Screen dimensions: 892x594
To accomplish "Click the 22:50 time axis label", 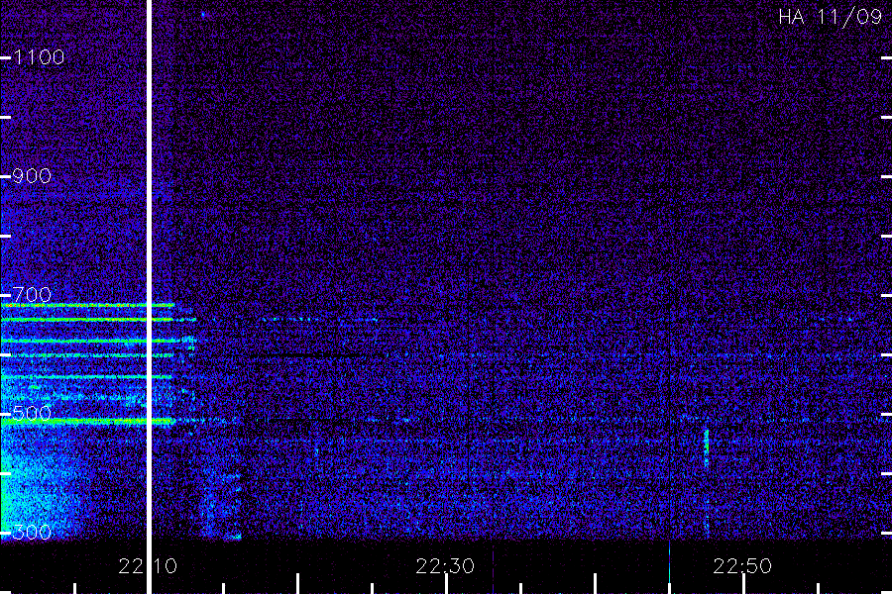I will [x=742, y=566].
